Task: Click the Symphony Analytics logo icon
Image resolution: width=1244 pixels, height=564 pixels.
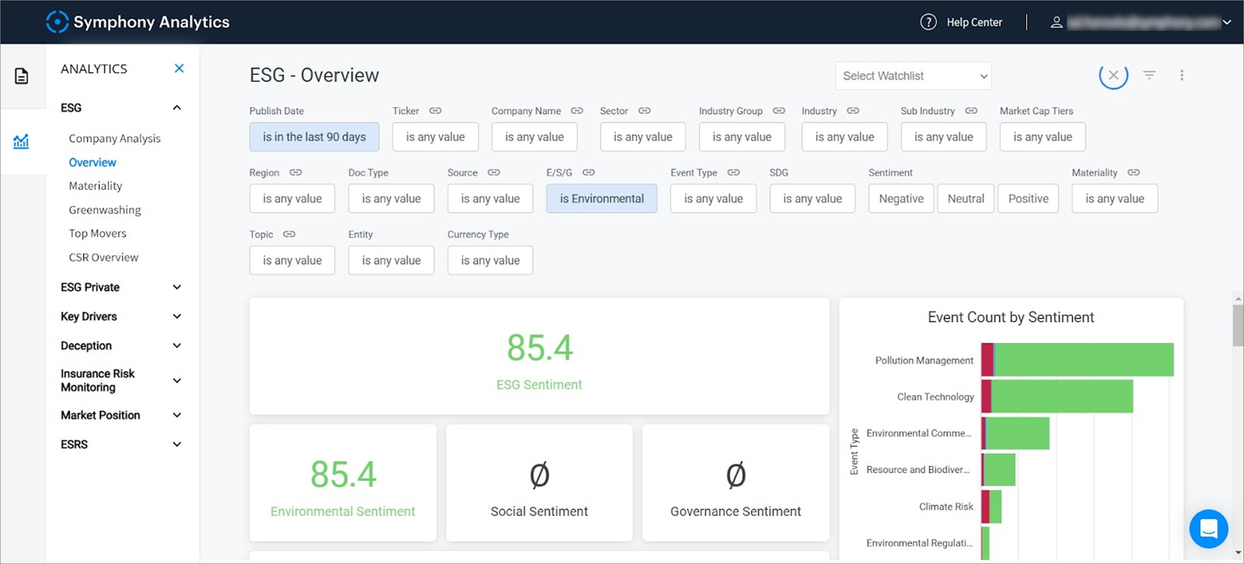Action: 57,22
